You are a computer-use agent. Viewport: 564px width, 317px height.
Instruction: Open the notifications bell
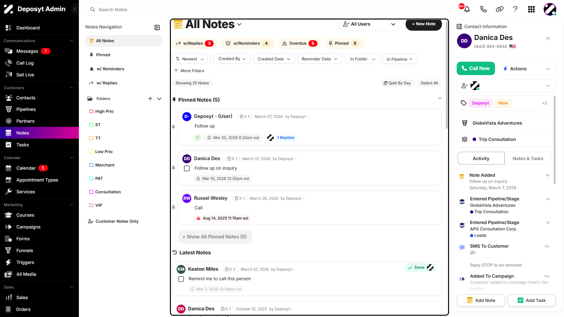[x=467, y=9]
